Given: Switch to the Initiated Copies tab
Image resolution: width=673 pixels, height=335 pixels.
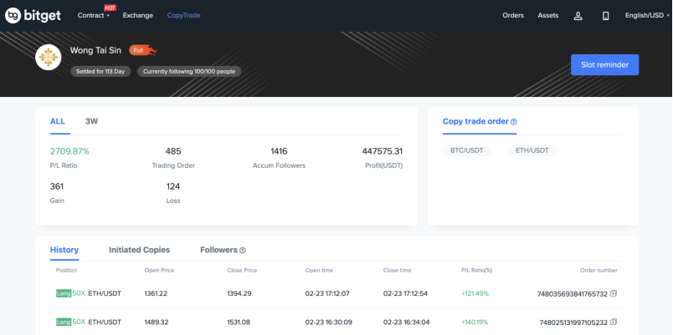Looking at the screenshot, I should pos(140,250).
